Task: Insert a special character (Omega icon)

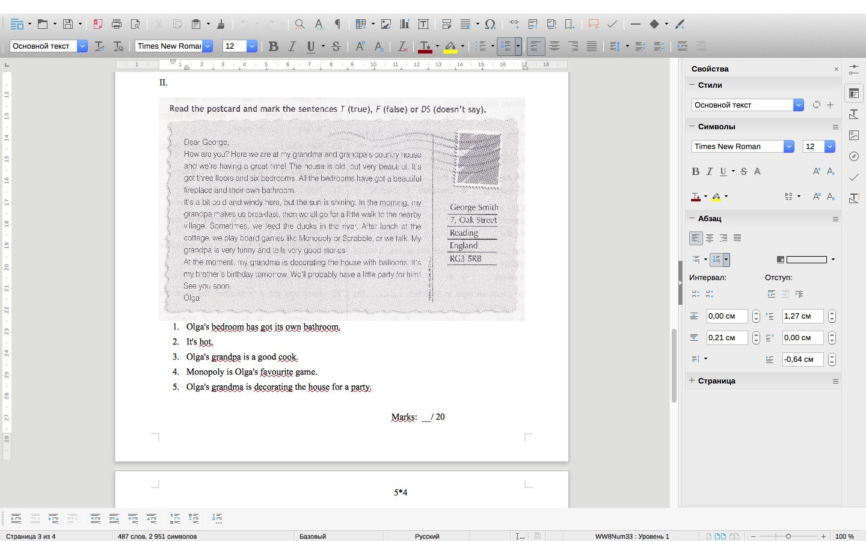Action: [x=490, y=24]
